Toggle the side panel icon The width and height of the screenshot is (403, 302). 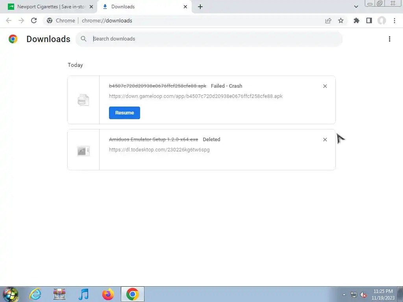[369, 20]
